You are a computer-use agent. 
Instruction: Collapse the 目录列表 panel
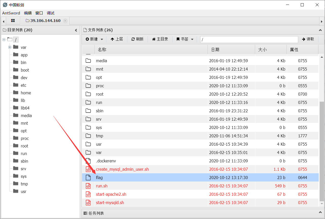76,30
